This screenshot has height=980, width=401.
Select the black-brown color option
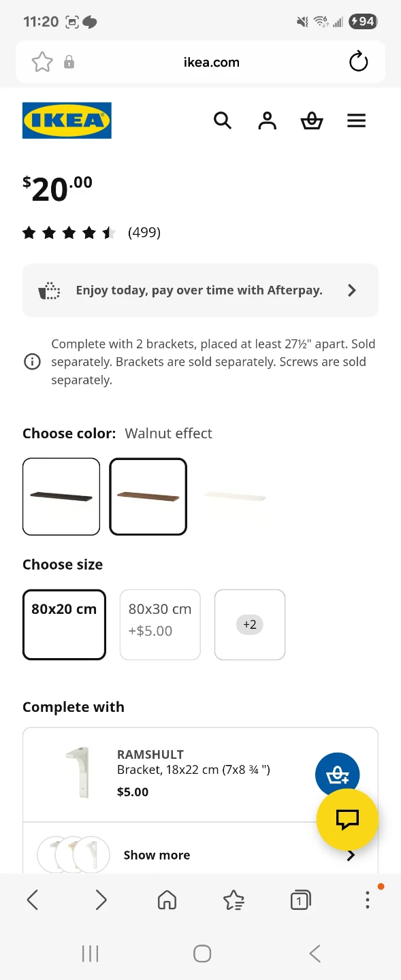point(61,497)
